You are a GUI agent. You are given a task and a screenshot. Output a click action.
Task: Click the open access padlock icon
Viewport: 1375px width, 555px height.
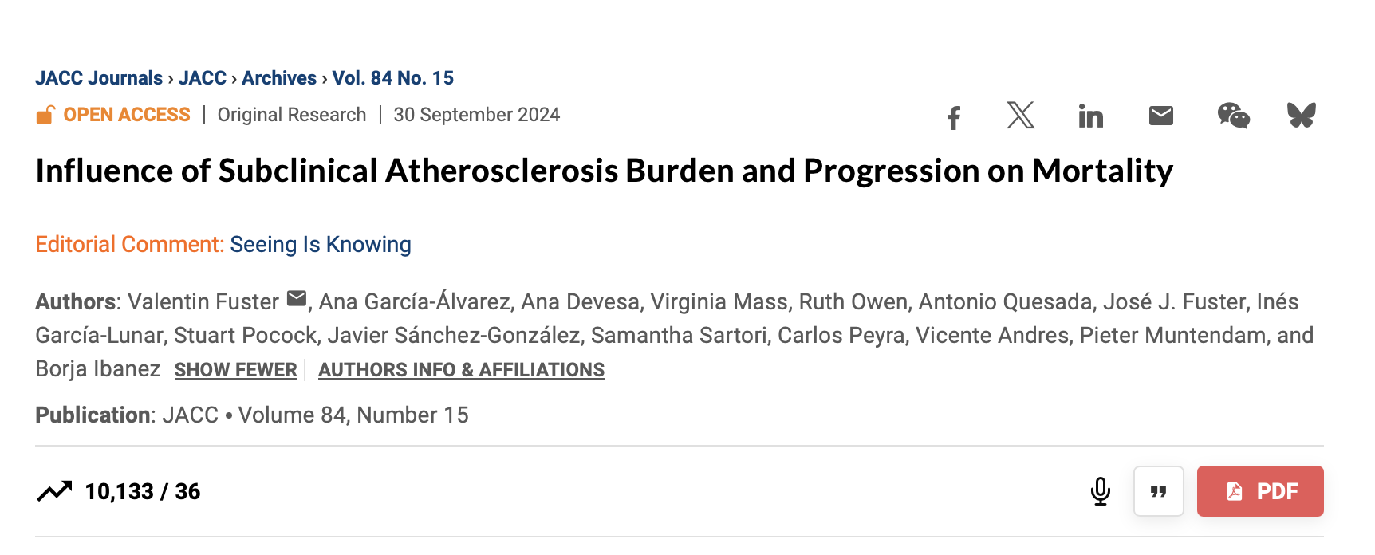45,116
